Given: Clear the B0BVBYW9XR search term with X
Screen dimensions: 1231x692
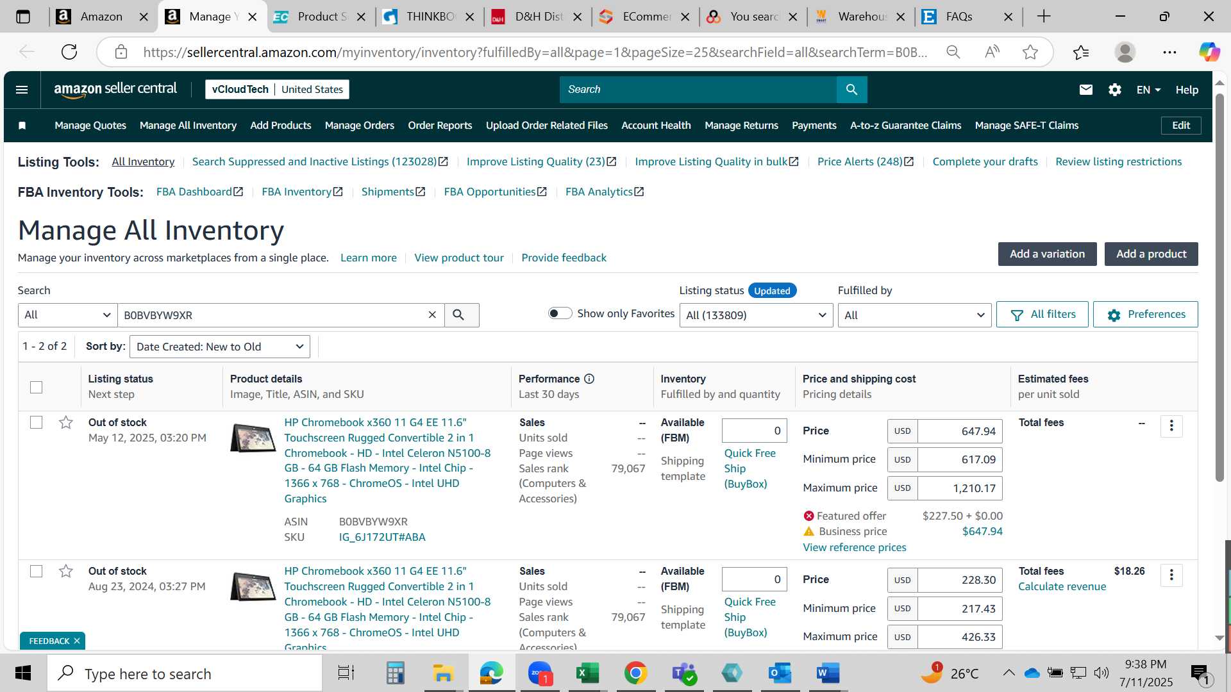Looking at the screenshot, I should coord(432,315).
